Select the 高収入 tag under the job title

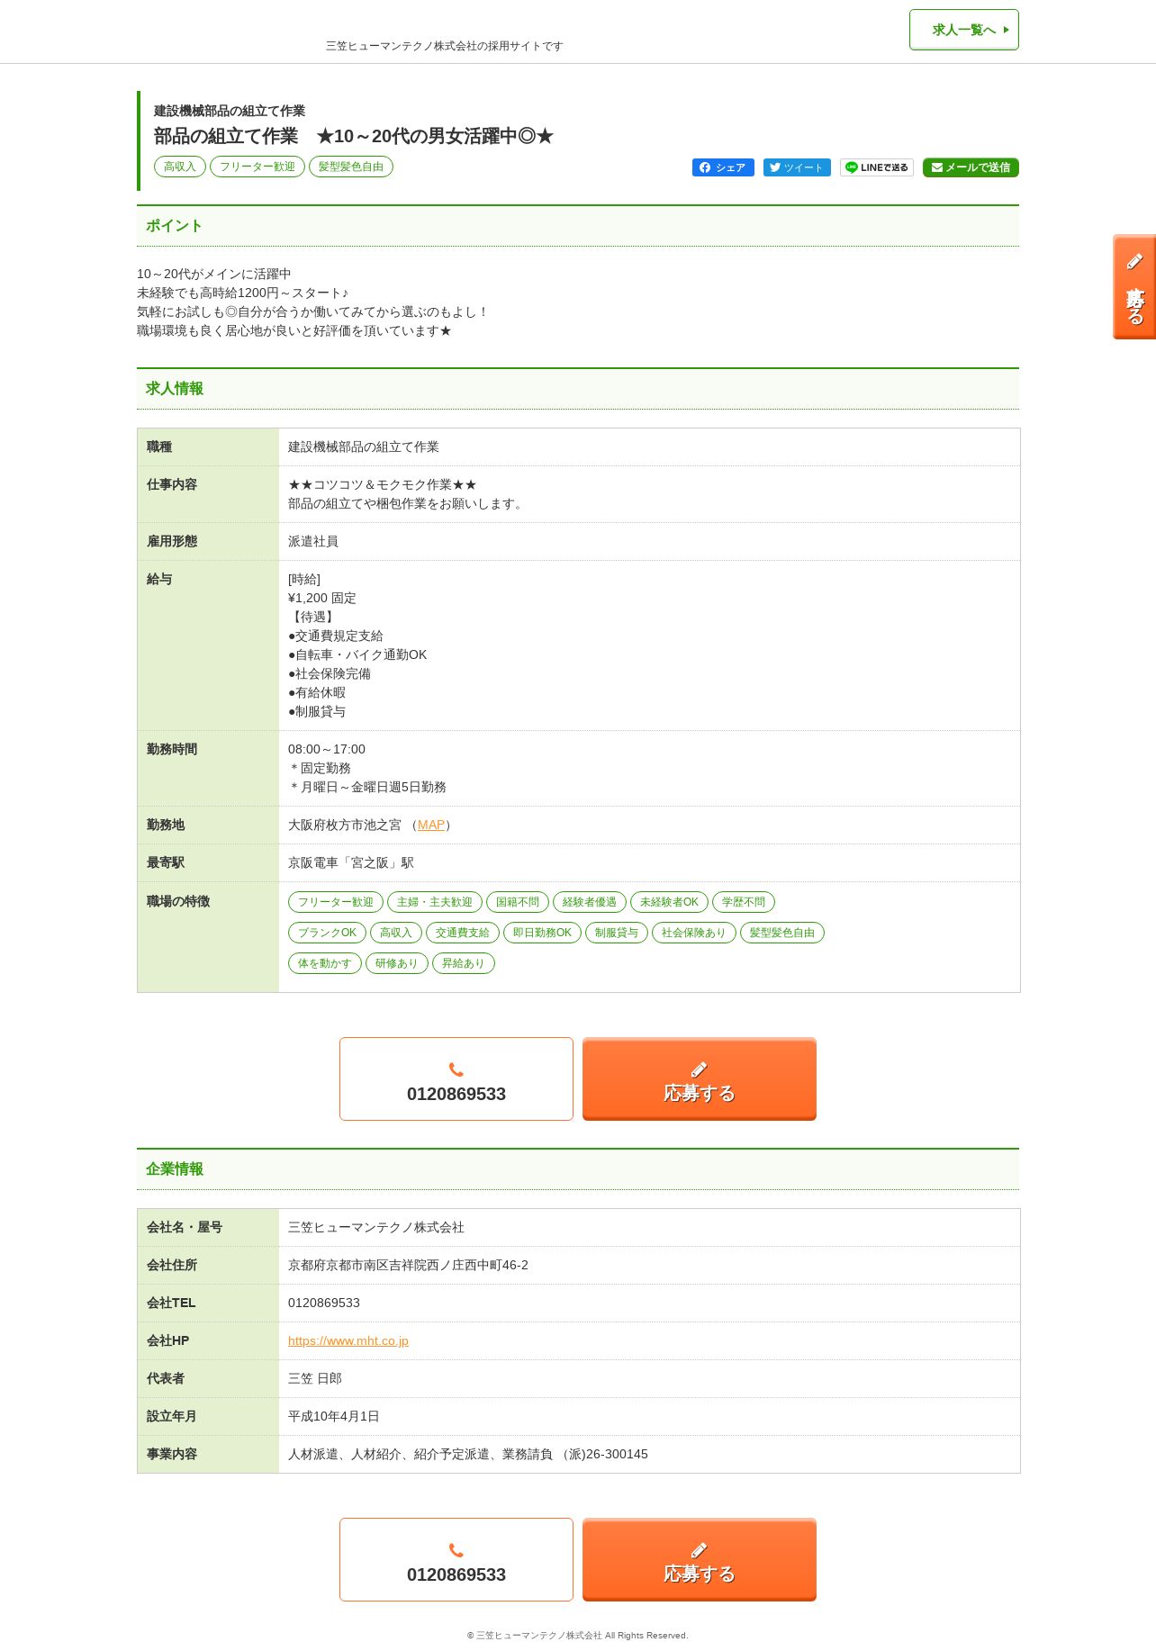180,167
